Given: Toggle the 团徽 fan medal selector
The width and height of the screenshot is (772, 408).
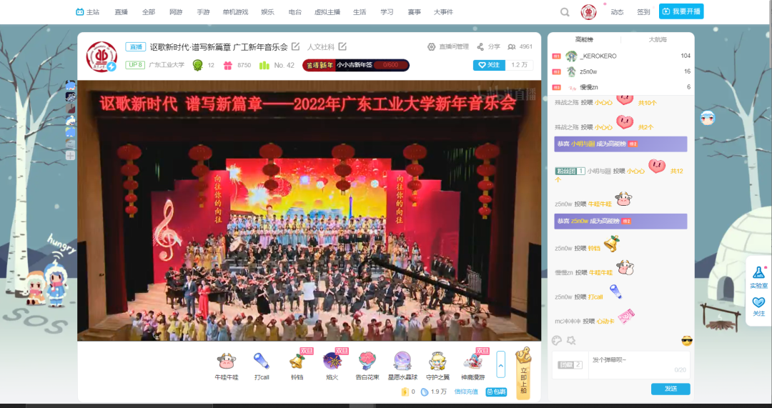Looking at the screenshot, I should click(570, 364).
